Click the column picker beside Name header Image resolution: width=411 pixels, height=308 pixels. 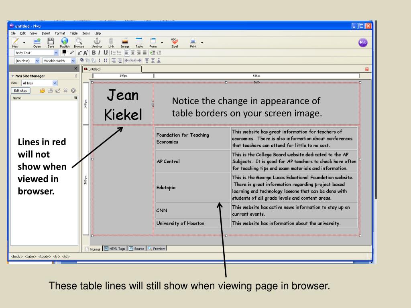75,98
